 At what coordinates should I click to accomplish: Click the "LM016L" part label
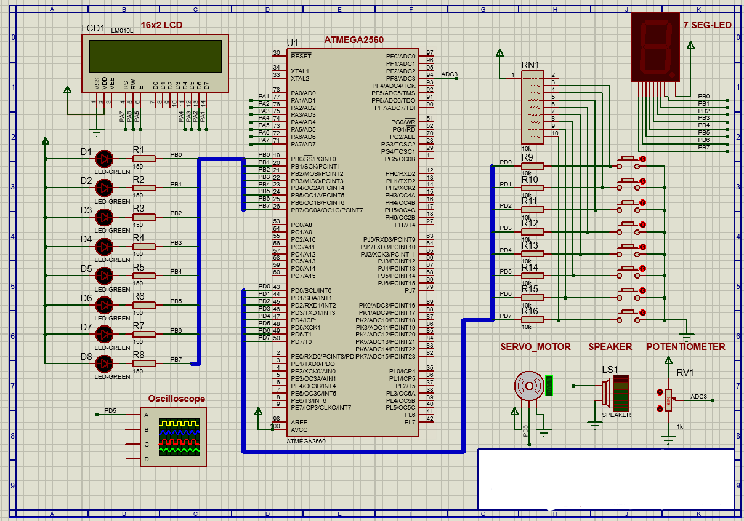tap(122, 30)
